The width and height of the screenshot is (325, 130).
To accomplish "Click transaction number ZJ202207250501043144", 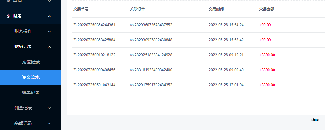I will (94, 85).
